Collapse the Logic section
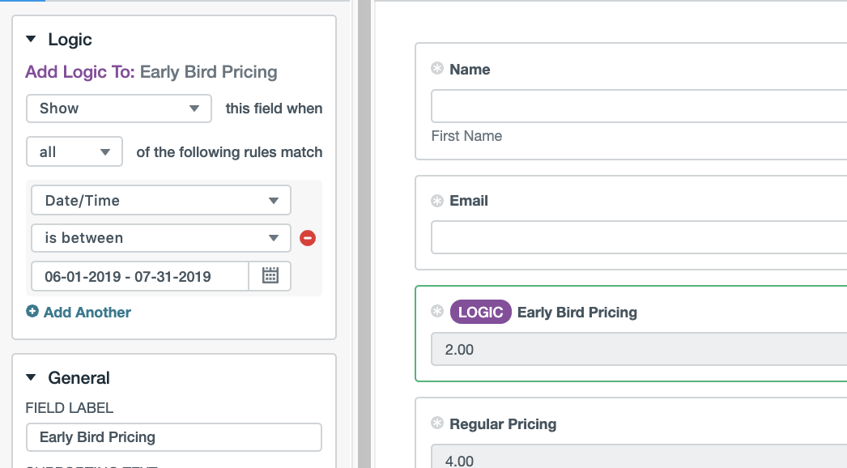The image size is (847, 468). pyautogui.click(x=31, y=39)
